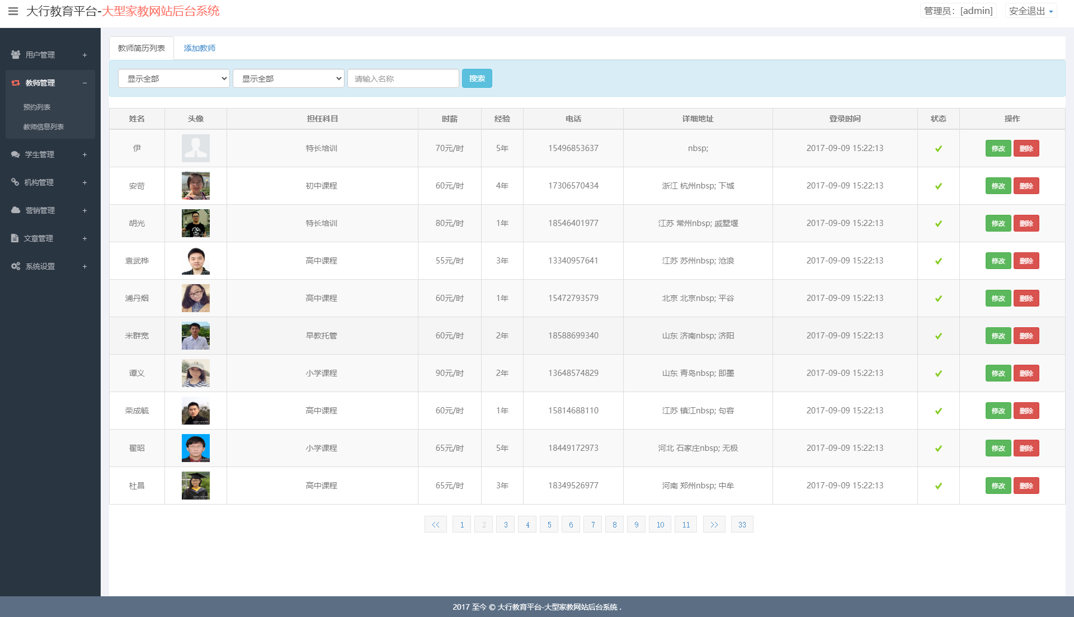Toggle the hamburger menu icon
1074x617 pixels.
13,11
